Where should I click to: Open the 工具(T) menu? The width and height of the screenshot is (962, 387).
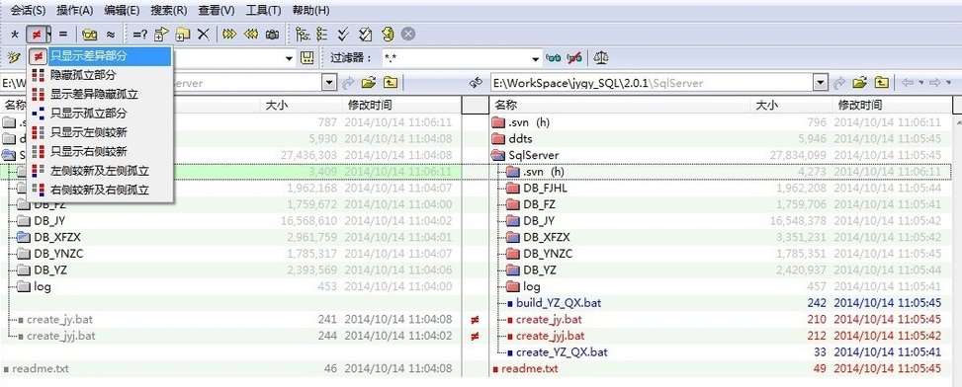click(x=263, y=11)
